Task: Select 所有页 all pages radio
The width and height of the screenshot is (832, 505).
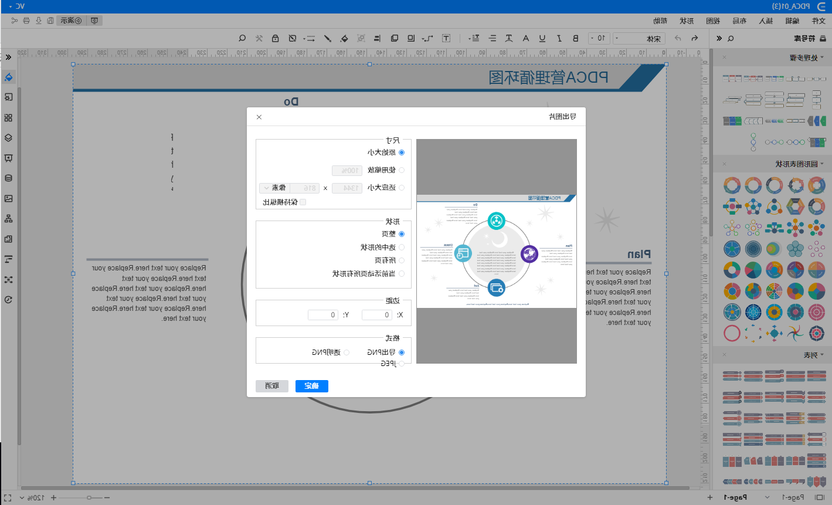Action: pos(402,260)
